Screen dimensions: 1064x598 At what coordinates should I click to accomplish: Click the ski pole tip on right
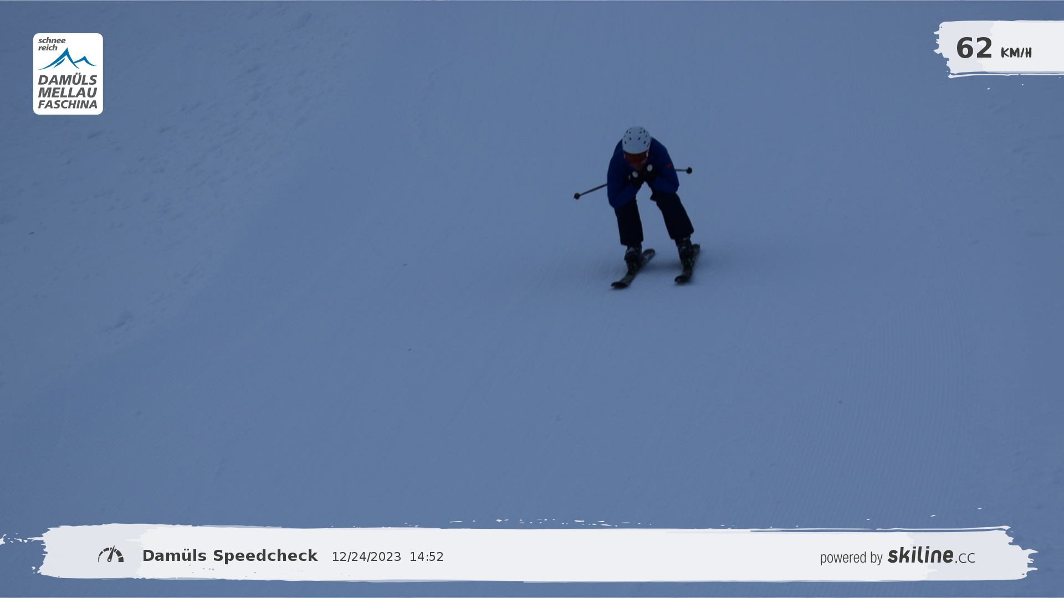tap(689, 171)
